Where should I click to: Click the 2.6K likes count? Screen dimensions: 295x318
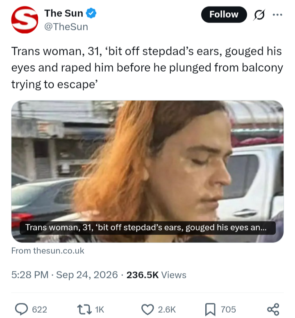[x=167, y=310]
